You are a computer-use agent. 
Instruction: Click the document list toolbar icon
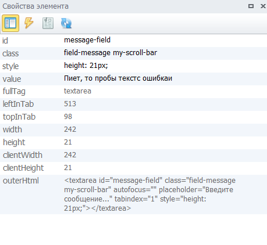[x=48, y=23]
